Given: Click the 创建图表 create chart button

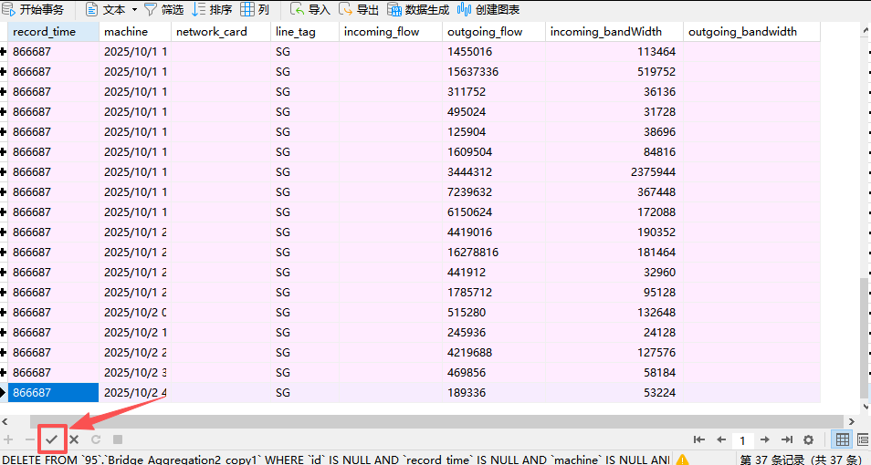Looking at the screenshot, I should pyautogui.click(x=488, y=9).
